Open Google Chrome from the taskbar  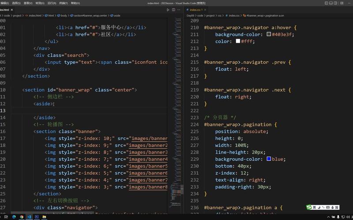22,217
